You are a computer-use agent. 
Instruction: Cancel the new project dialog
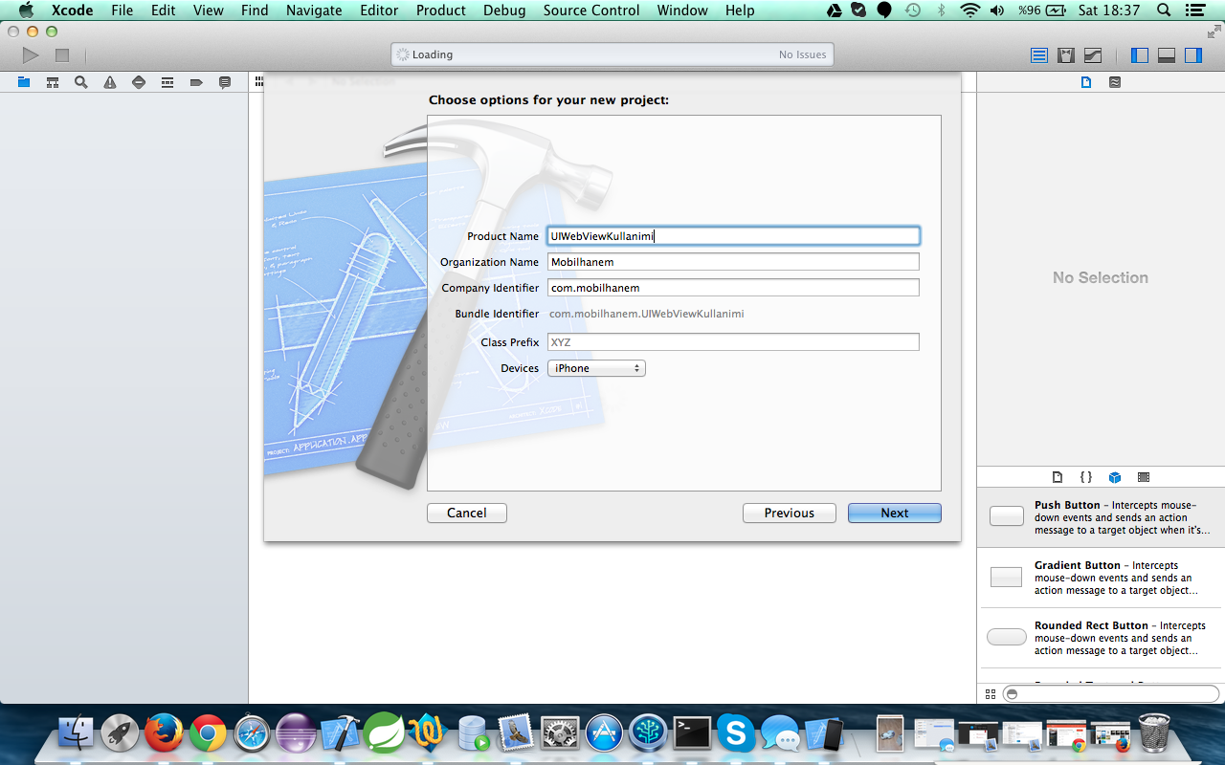click(467, 513)
